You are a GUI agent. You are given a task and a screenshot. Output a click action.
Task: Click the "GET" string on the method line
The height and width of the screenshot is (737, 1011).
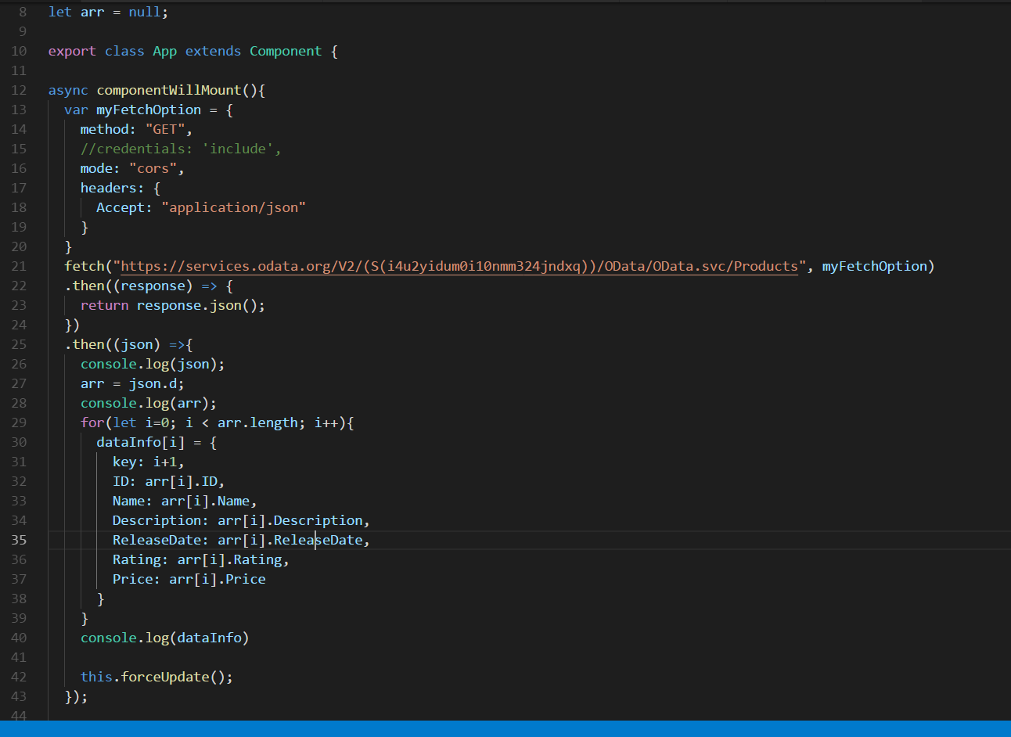tap(164, 130)
